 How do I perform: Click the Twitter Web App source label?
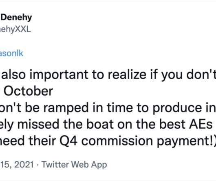(x=74, y=165)
